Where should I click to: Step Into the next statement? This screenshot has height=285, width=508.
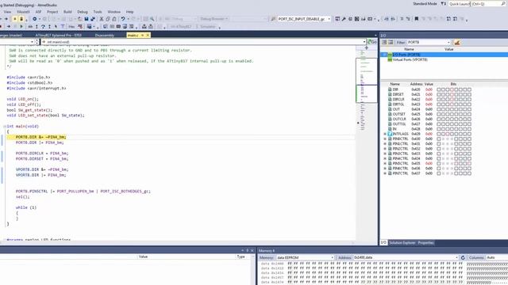37,26
